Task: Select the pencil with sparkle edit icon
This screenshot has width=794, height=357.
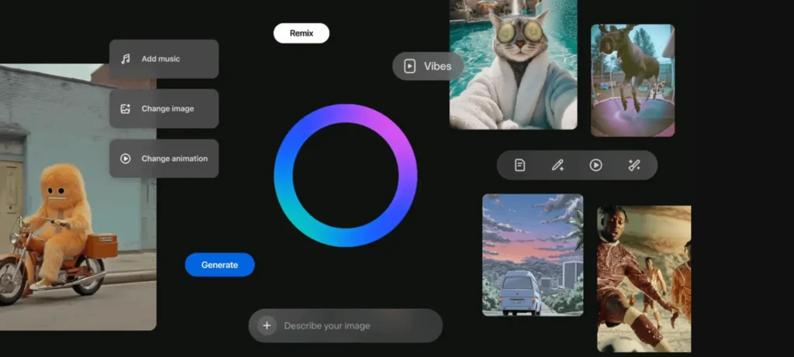Action: click(558, 165)
